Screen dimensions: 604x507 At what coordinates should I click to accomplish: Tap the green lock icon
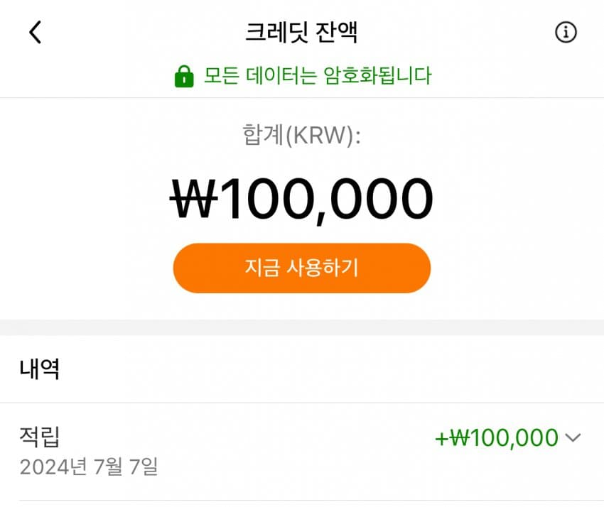coord(184,76)
